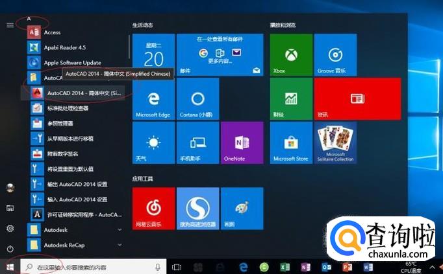The height and width of the screenshot is (274, 443).
Task: Open 输入 AutoCAD 2014 设置
Action: (75, 200)
